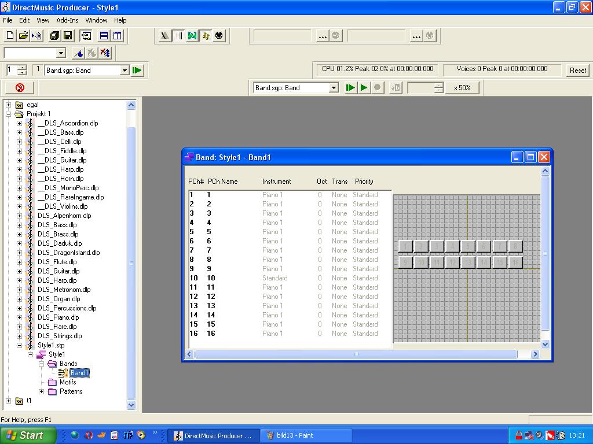Click the green play button beside x 50%

tap(364, 88)
